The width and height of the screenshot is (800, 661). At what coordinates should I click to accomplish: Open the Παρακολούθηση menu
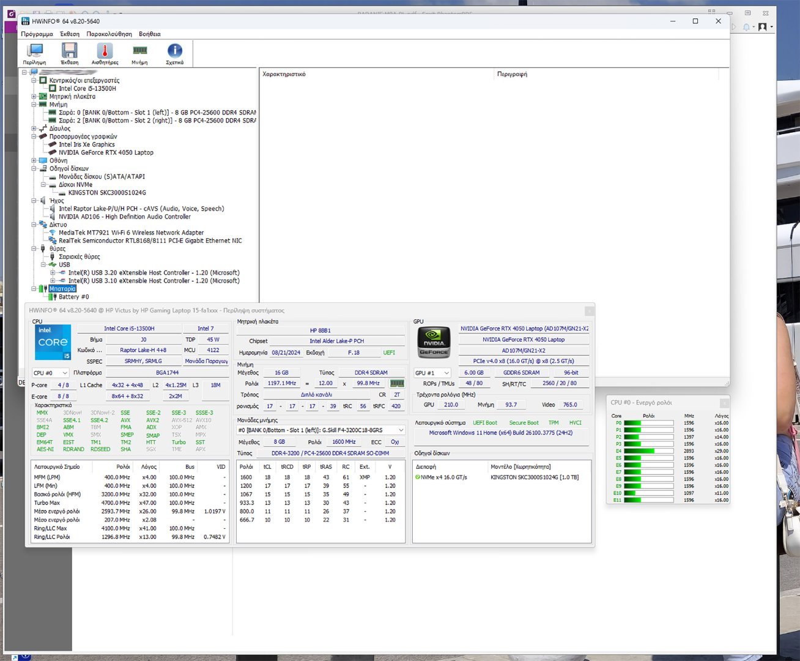109,34
